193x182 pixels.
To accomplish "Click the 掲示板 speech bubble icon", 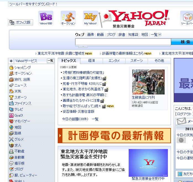I will point(11,163).
